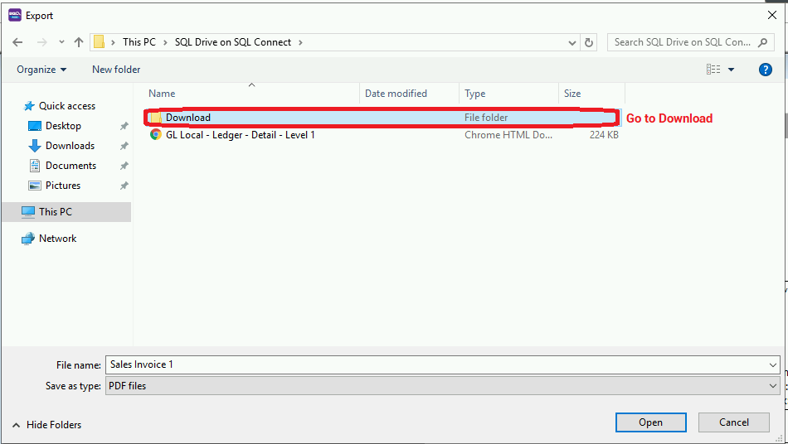Click the Pictures icon in sidebar

35,186
